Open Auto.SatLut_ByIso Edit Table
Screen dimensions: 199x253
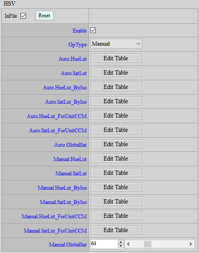[x=116, y=101]
